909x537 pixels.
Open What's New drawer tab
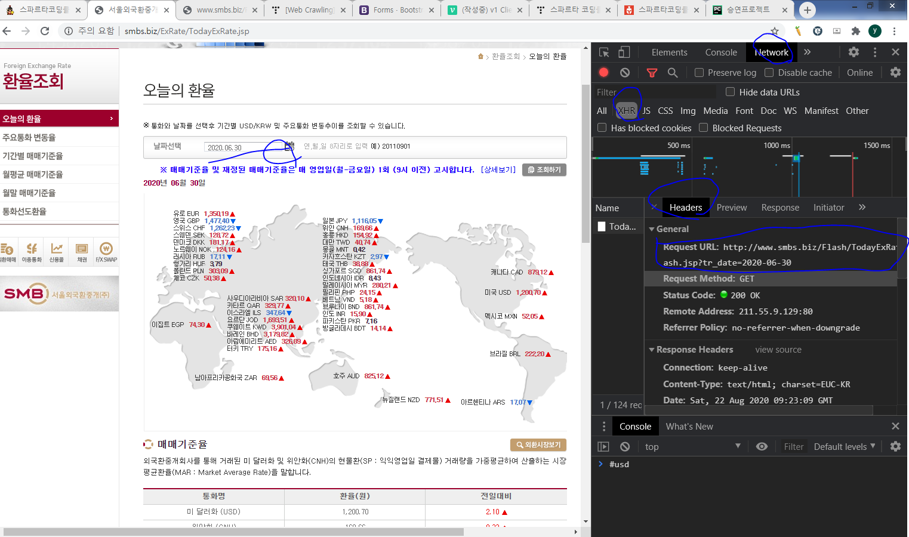click(x=689, y=427)
